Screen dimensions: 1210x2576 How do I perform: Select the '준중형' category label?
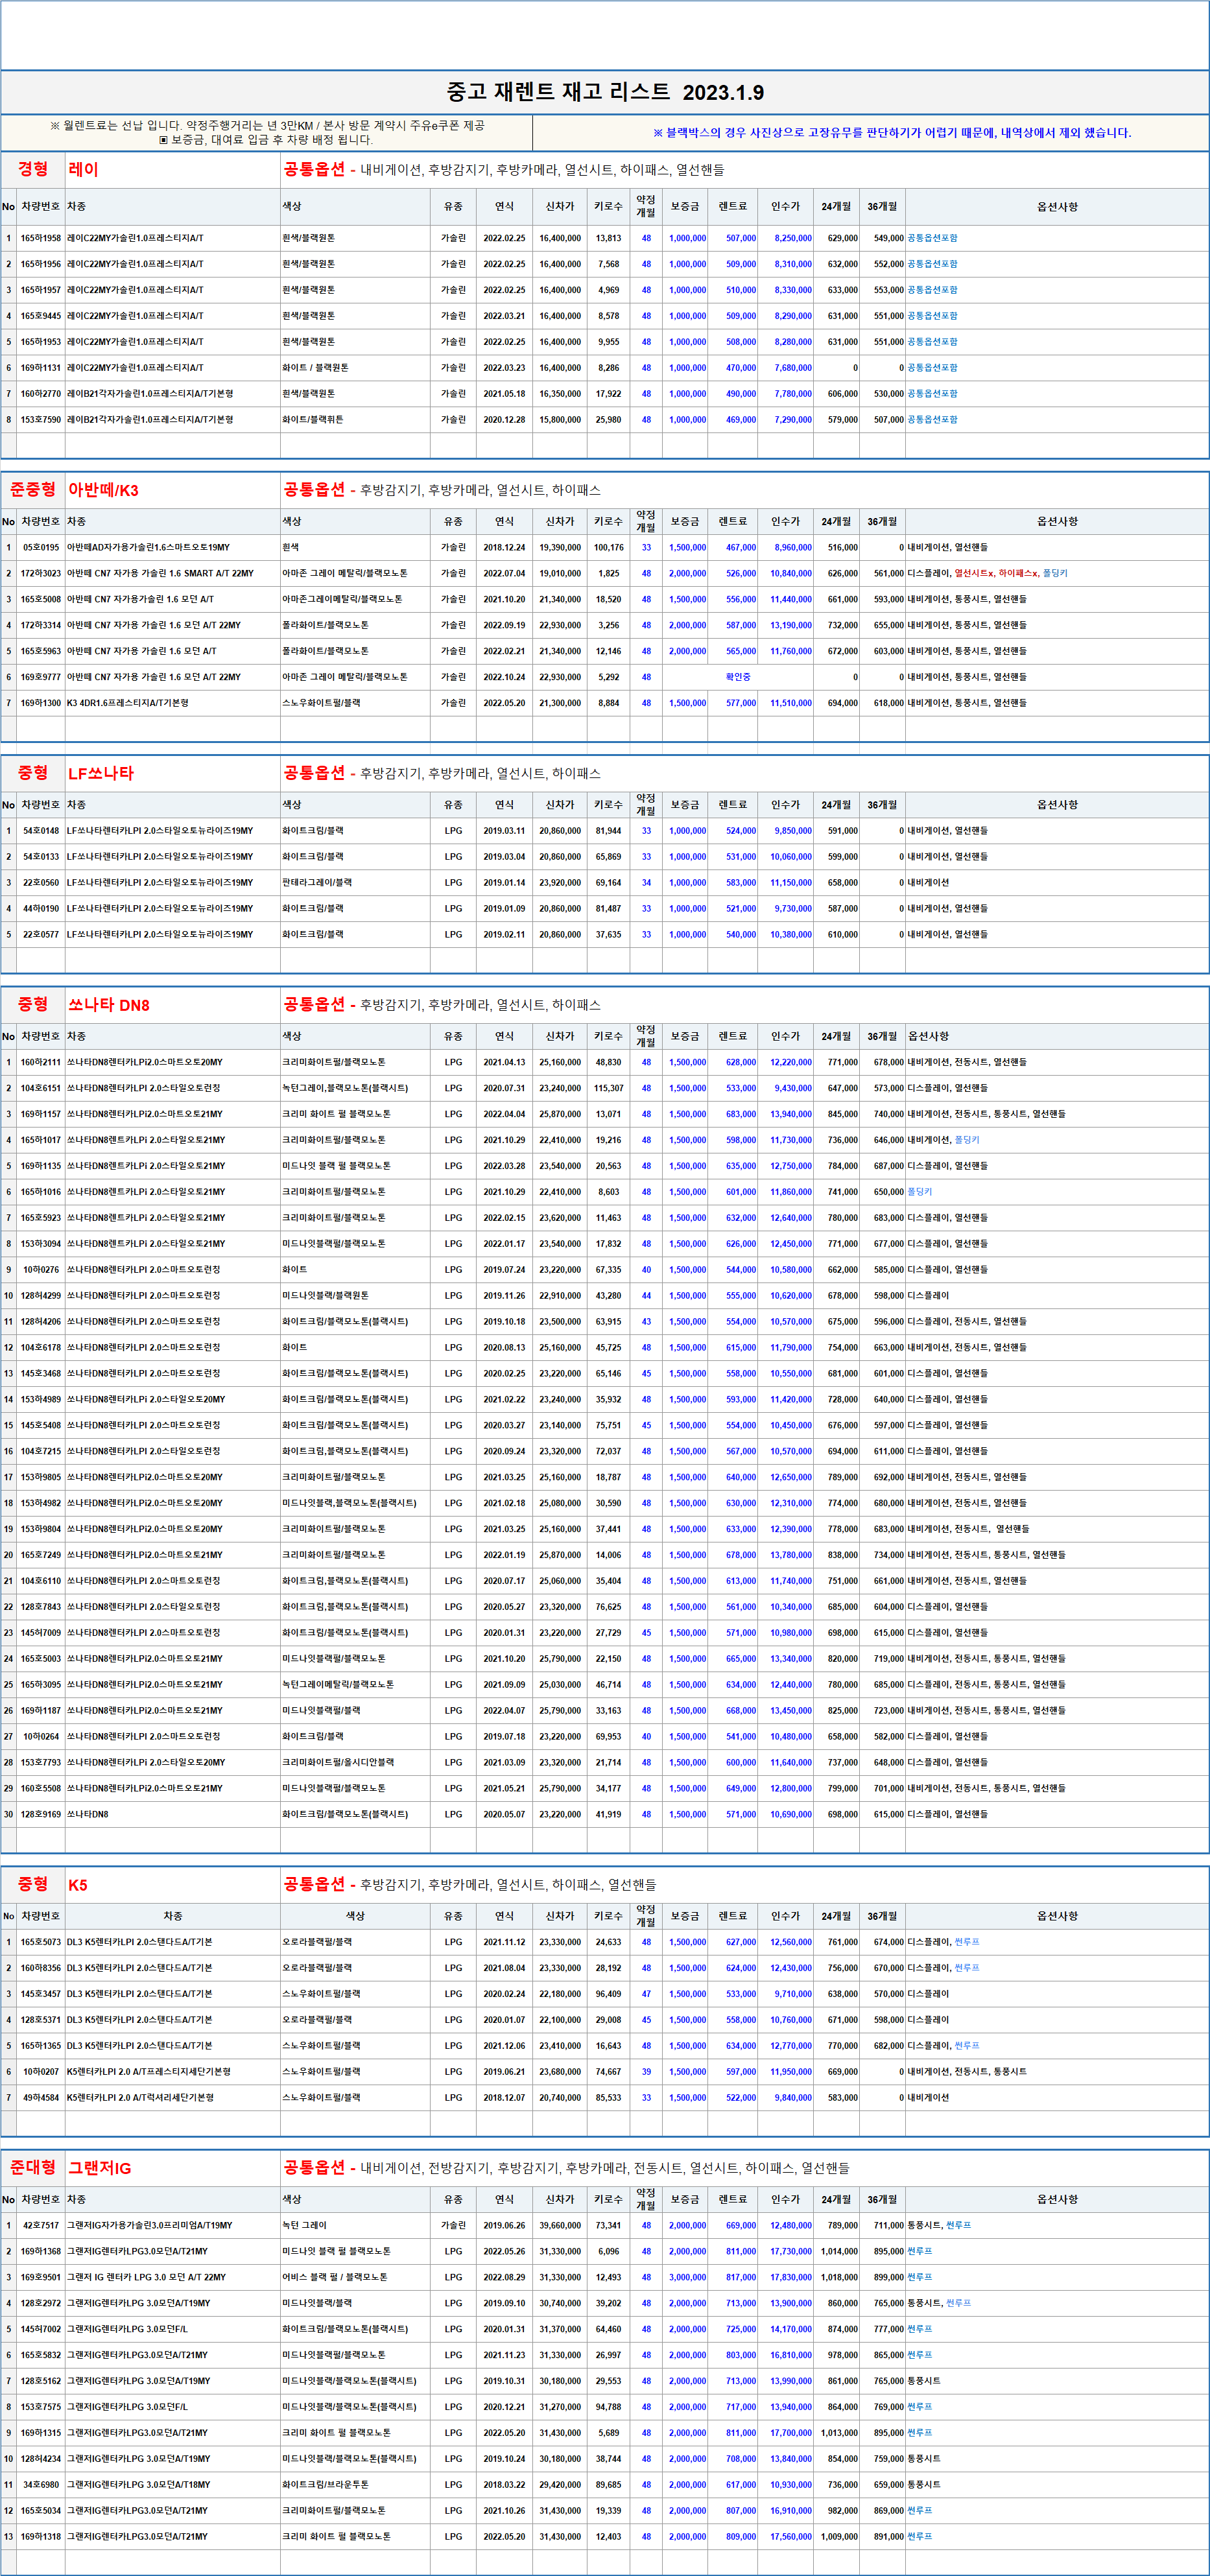pos(33,489)
